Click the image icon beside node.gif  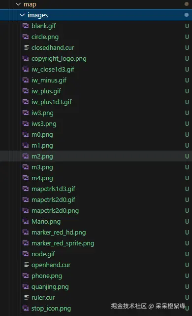click(26, 254)
